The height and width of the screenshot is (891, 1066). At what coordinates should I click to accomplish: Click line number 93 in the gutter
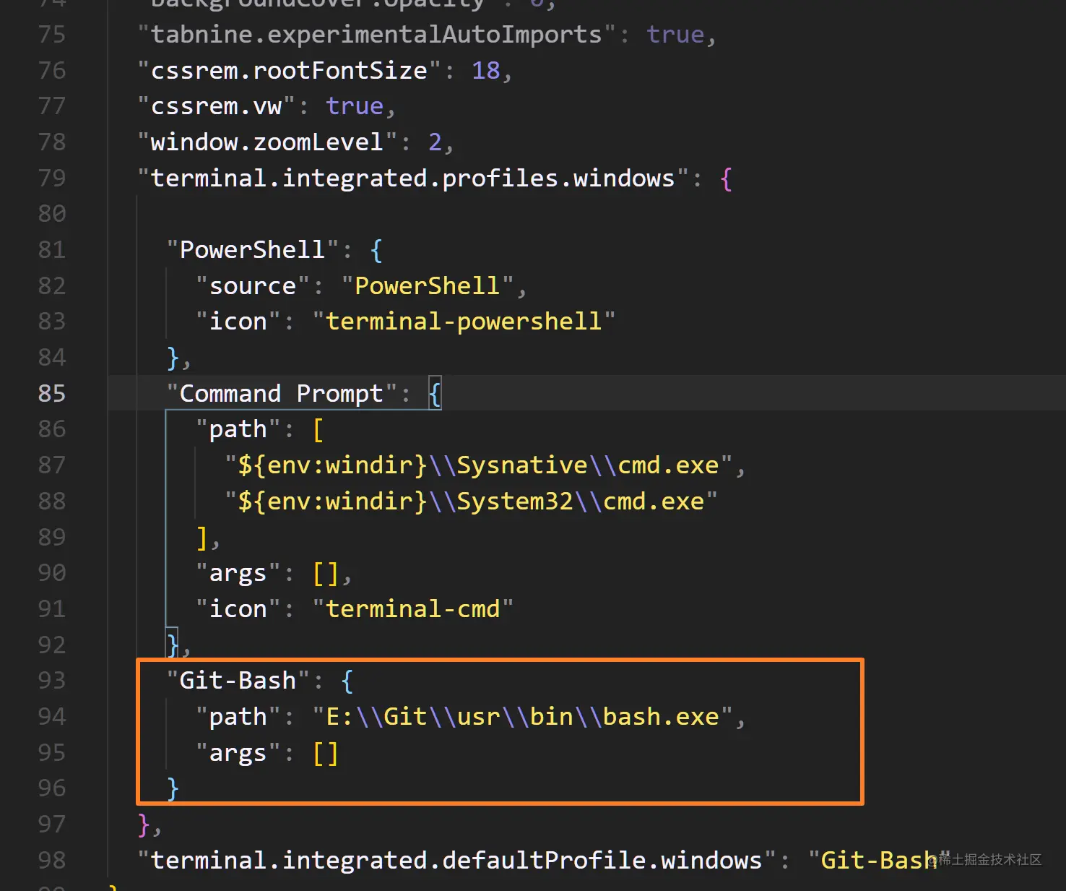(51, 680)
